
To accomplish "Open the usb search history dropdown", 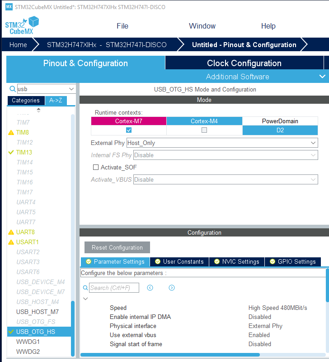I will tap(71, 89).
